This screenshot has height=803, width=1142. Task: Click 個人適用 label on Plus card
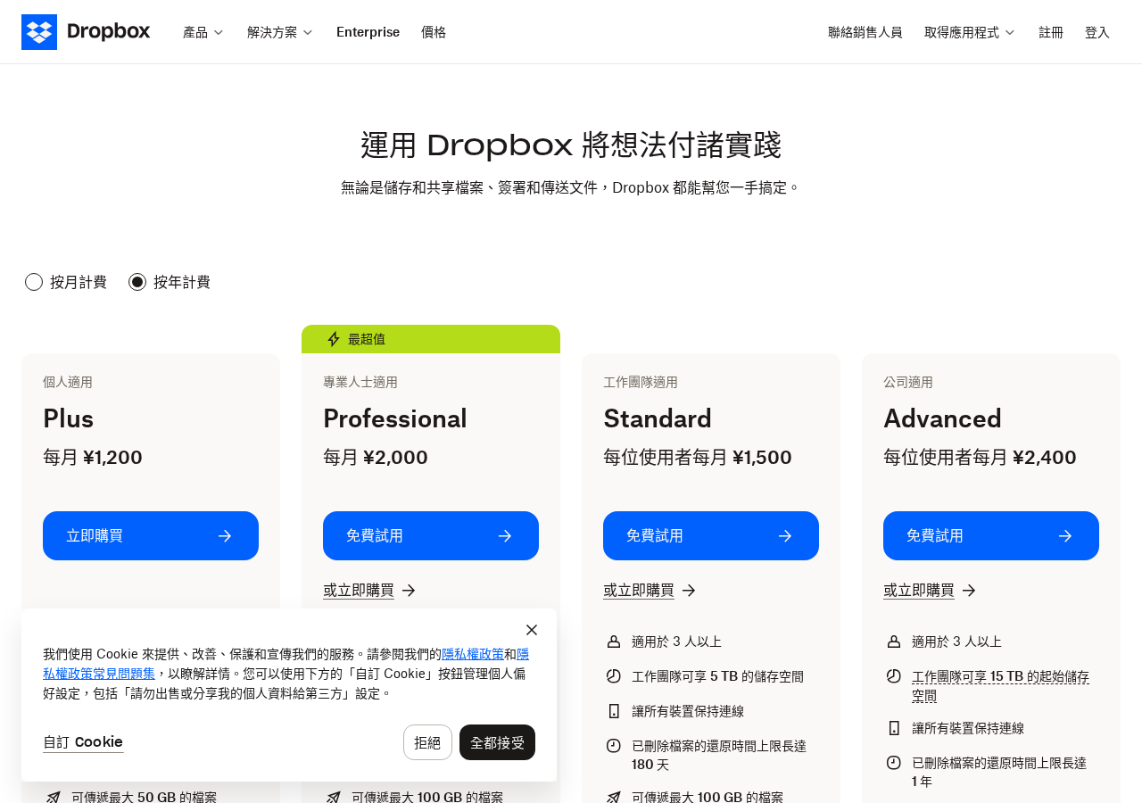click(68, 382)
